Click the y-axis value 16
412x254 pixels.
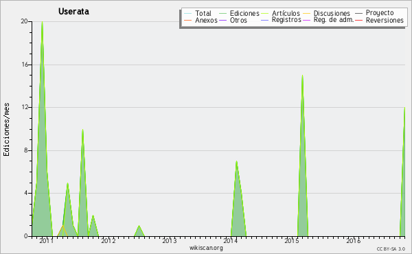pos(25,65)
